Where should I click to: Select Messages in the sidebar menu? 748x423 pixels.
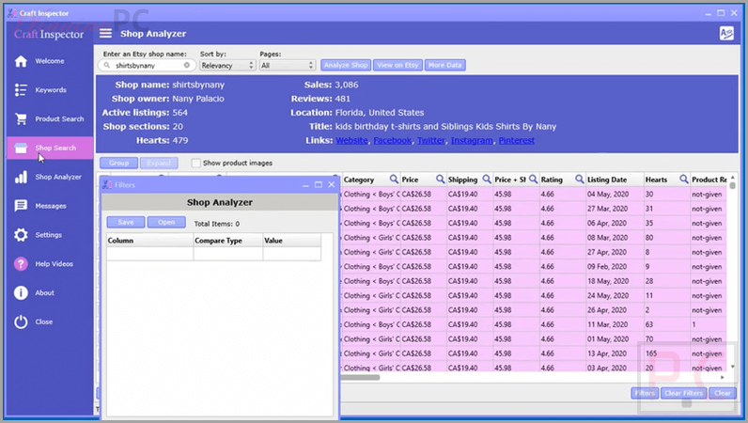tap(51, 206)
